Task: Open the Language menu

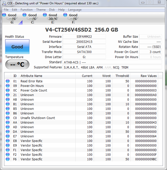Action: pos(75,10)
